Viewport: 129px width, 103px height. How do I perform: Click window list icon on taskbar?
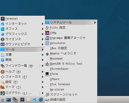pyautogui.click(x=15, y=100)
